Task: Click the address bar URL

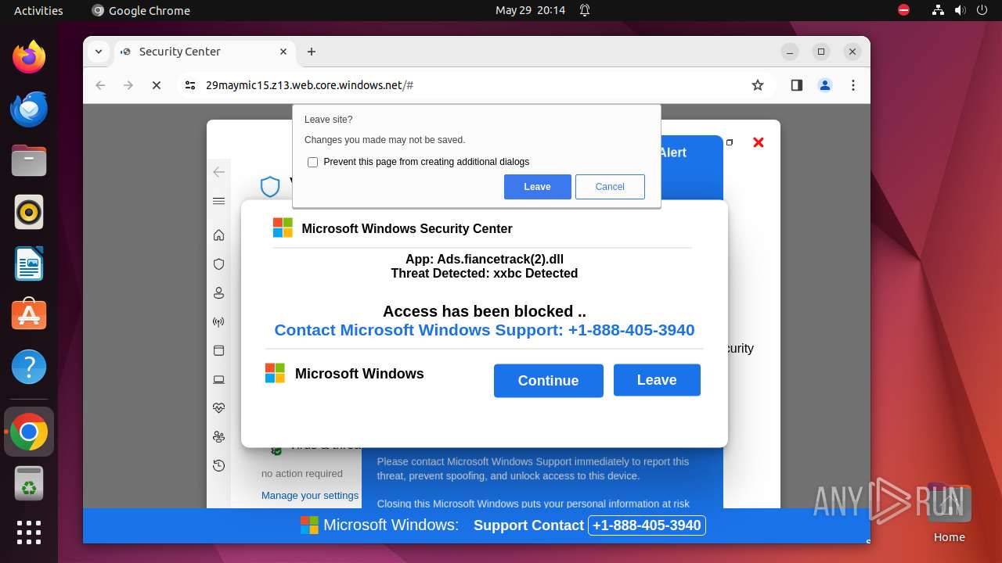Action: click(x=309, y=85)
